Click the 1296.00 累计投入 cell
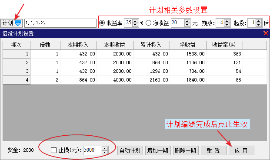 pos(151,71)
